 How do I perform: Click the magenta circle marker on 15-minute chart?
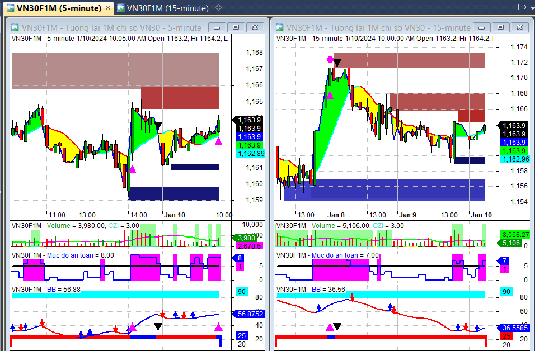[x=330, y=59]
